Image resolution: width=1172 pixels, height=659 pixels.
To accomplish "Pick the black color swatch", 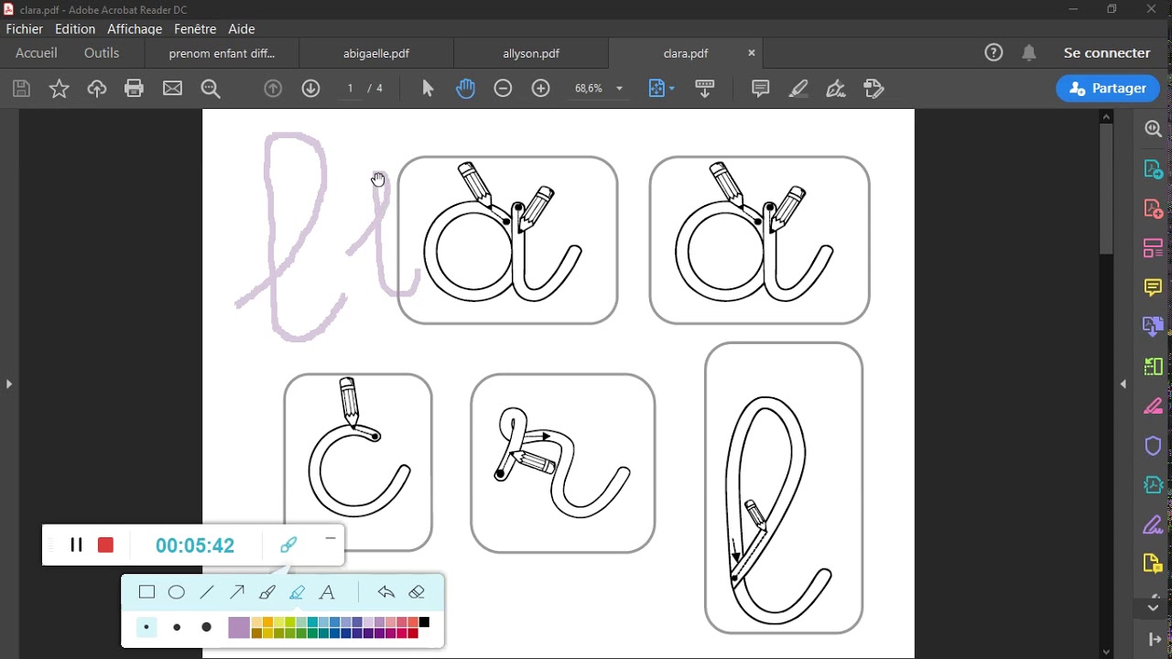I will [x=424, y=623].
